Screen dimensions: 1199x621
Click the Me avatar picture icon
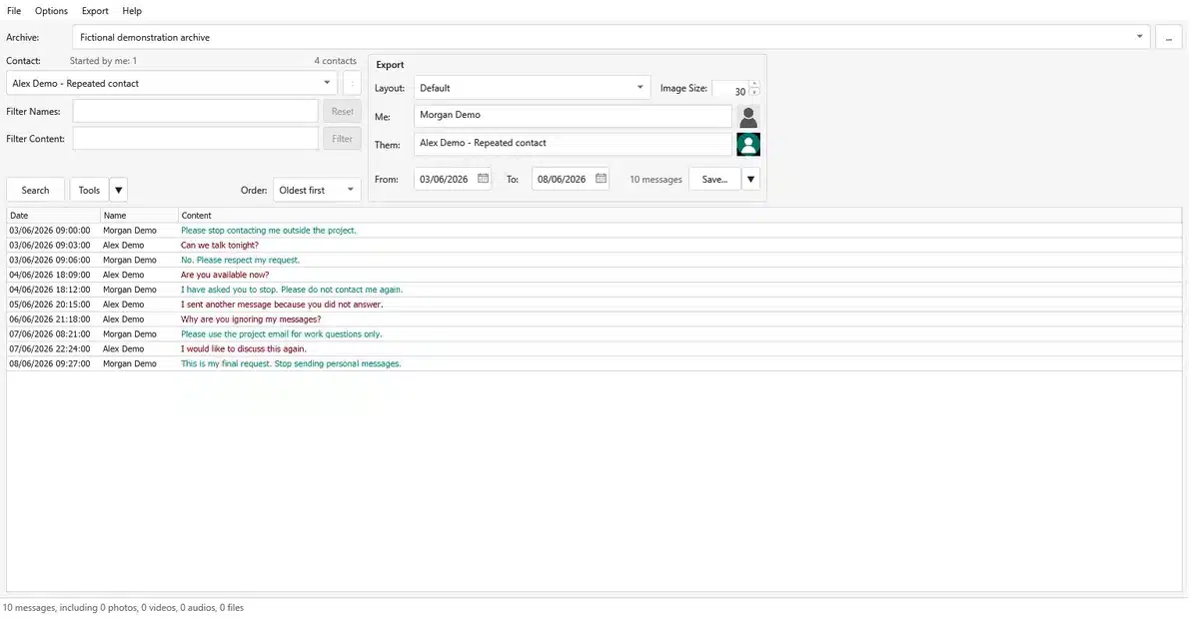click(x=748, y=116)
